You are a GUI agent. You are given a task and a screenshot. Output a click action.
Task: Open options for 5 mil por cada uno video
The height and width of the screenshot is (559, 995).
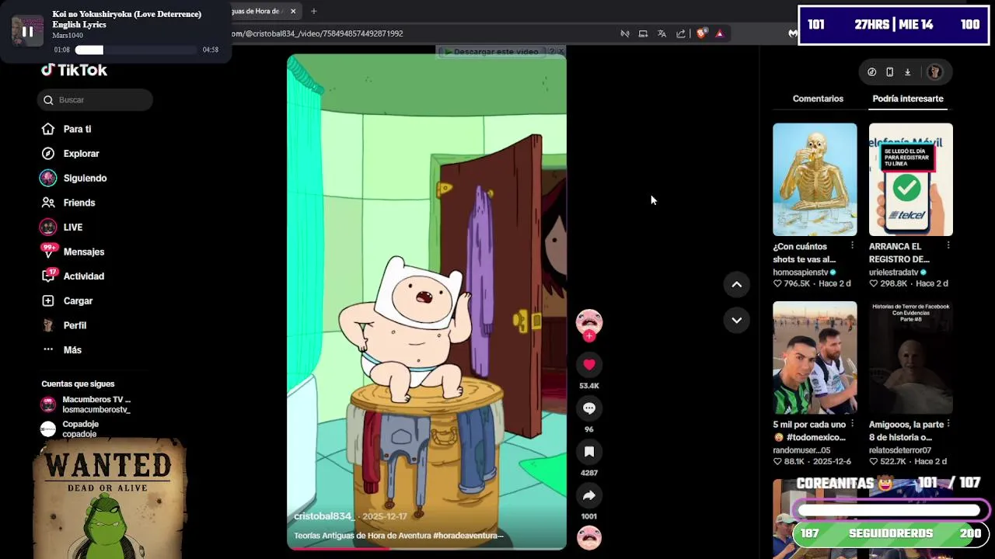point(852,424)
